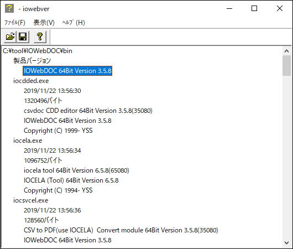Click the size 1096752バイト
Viewport: 293px width, 249px height.
[x=43, y=160]
